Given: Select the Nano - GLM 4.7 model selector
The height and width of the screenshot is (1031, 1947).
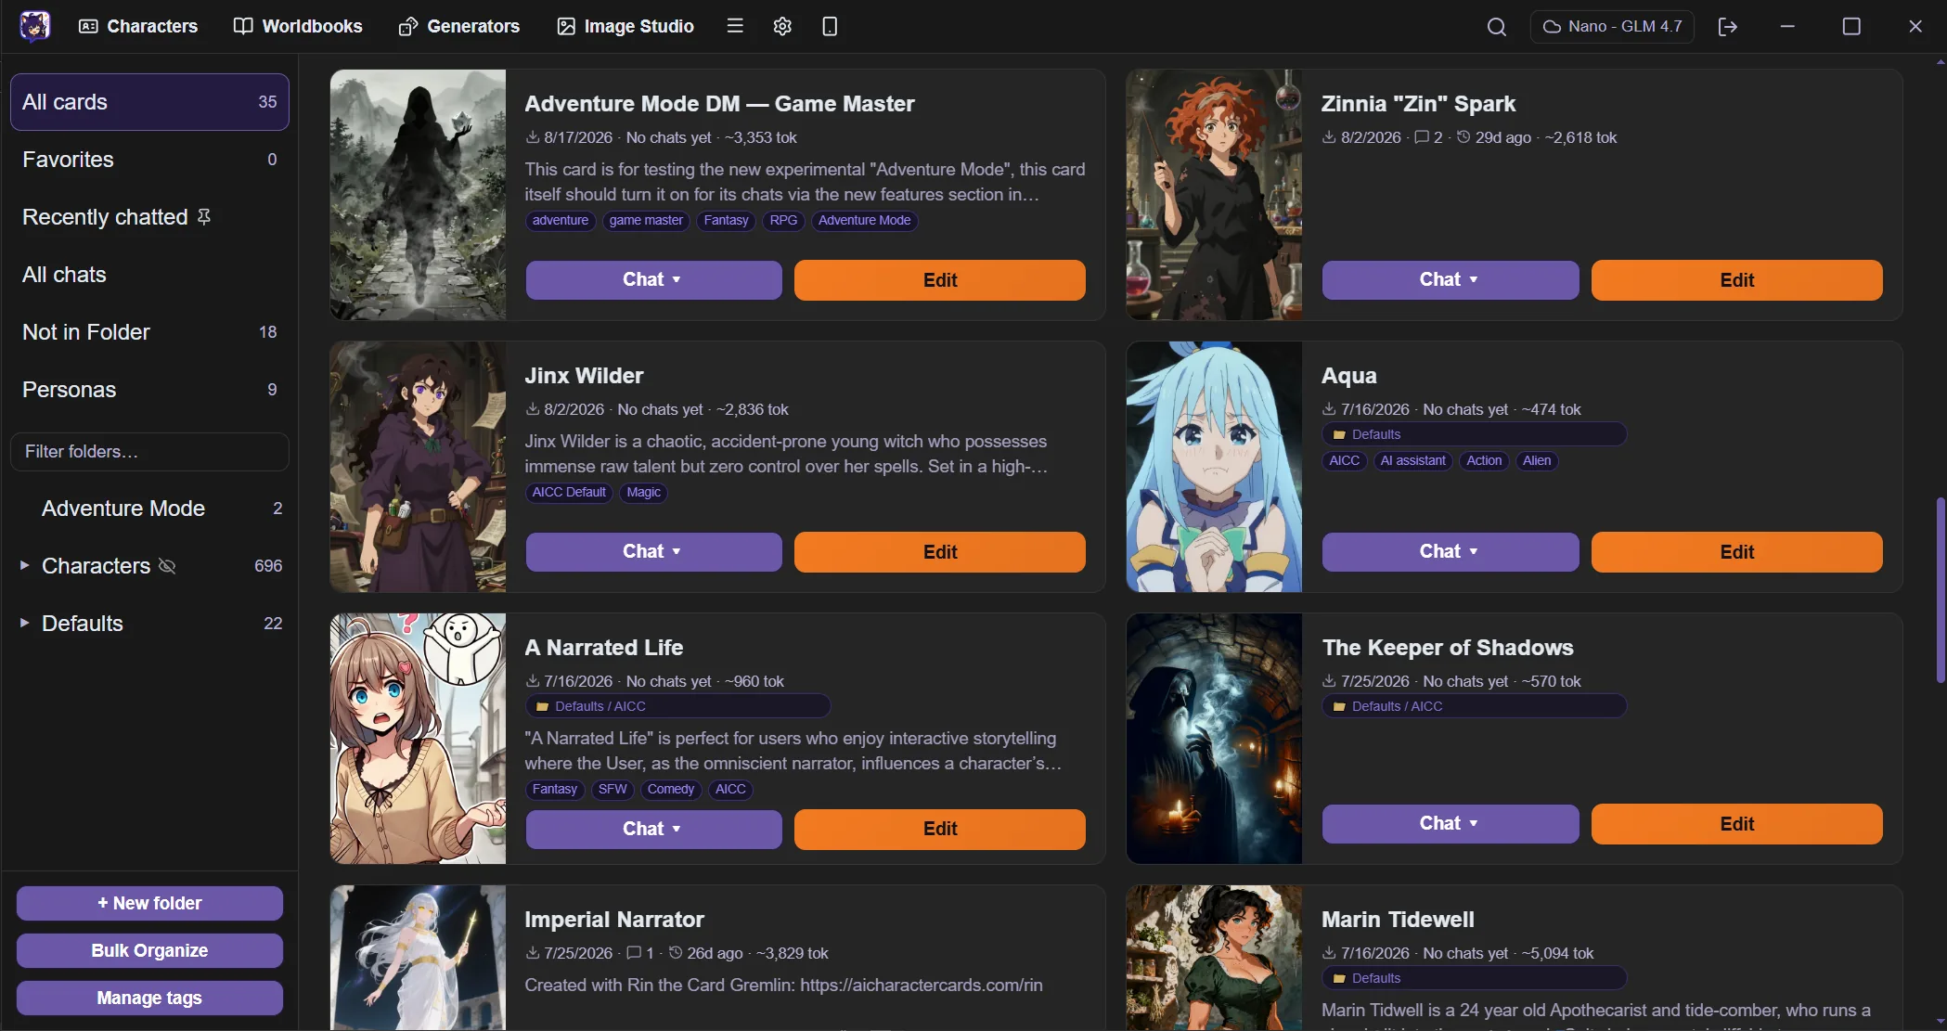Looking at the screenshot, I should point(1612,26).
